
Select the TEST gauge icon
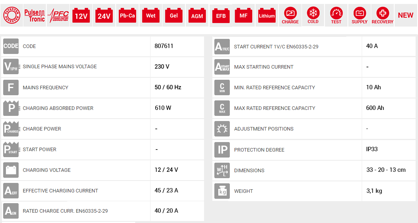[x=336, y=15]
